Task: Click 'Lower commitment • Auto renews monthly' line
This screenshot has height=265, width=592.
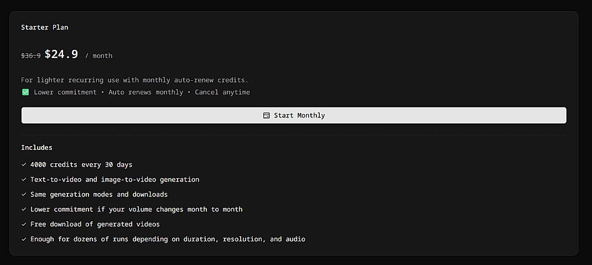Action: point(142,92)
